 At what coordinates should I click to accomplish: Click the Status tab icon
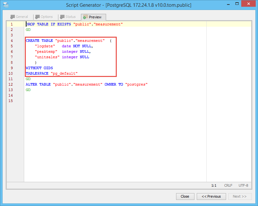pyautogui.click(x=62, y=17)
